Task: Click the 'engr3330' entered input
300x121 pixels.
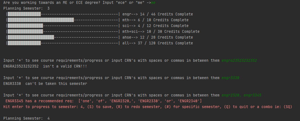Action: click(230, 78)
